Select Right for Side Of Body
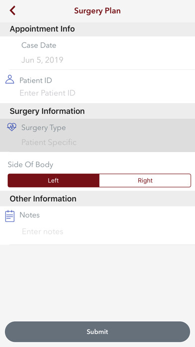 (145, 180)
